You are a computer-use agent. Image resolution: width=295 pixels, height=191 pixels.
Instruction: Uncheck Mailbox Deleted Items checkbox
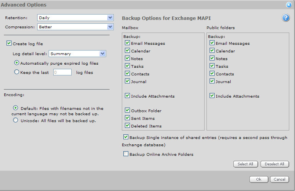(127, 126)
